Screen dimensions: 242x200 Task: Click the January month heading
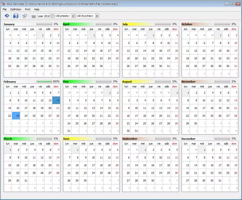pos(9,24)
